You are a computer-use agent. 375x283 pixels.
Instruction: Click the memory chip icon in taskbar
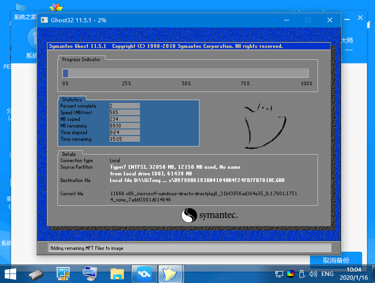click(x=37, y=274)
